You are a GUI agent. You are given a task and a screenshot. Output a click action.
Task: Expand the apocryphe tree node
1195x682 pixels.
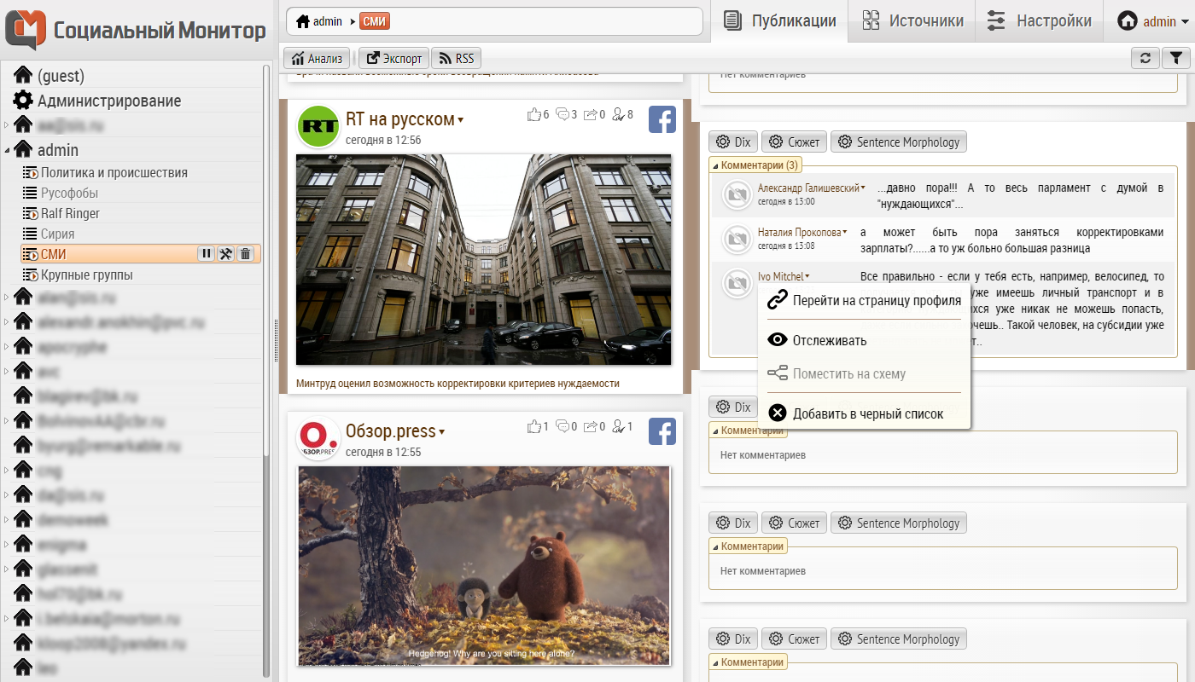tap(7, 347)
